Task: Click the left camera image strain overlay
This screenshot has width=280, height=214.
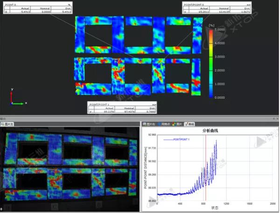Action: 68,168
